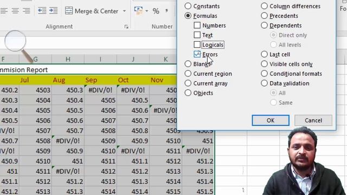The image size is (347, 195).
Task: Click OK in the Go To Special dialog
Action: pyautogui.click(x=271, y=120)
